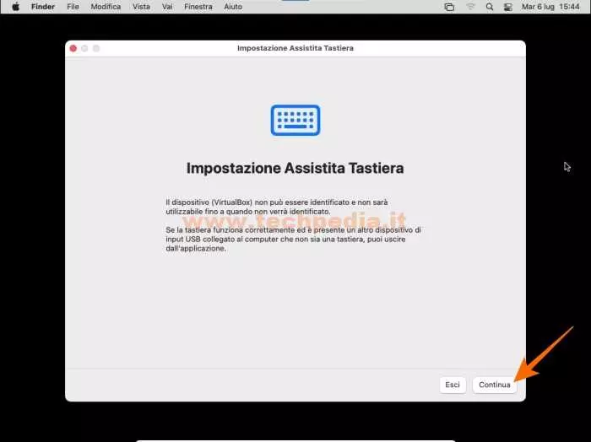Click the greyed-out zoom window button
The height and width of the screenshot is (442, 591).
(96, 48)
